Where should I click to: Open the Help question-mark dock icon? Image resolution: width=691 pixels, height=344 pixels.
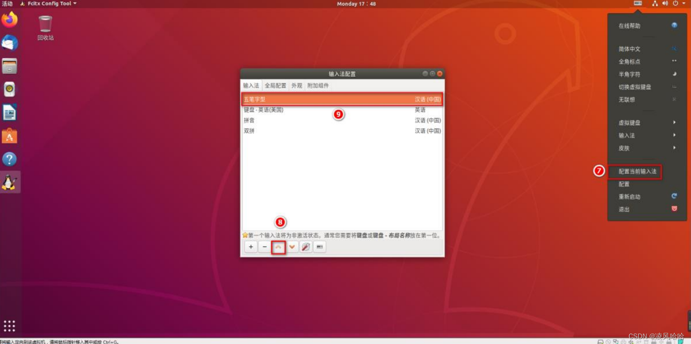pyautogui.click(x=9, y=159)
